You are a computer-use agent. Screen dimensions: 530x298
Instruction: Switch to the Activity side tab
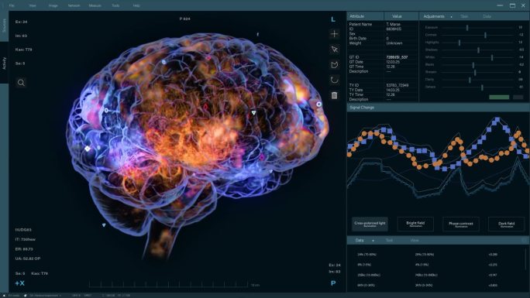coord(4,63)
